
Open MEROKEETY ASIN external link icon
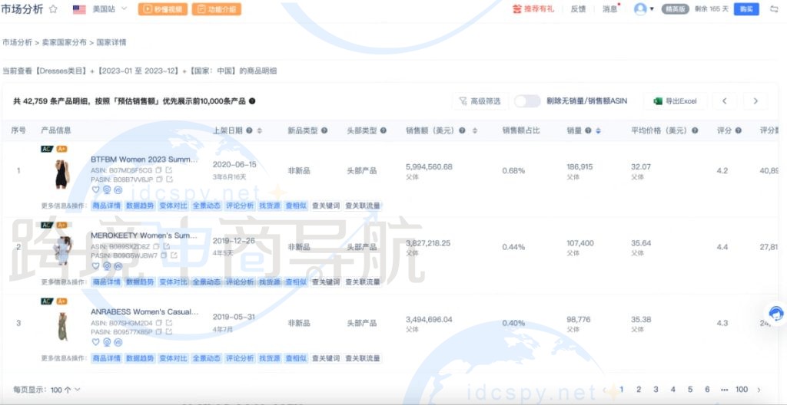coord(167,247)
